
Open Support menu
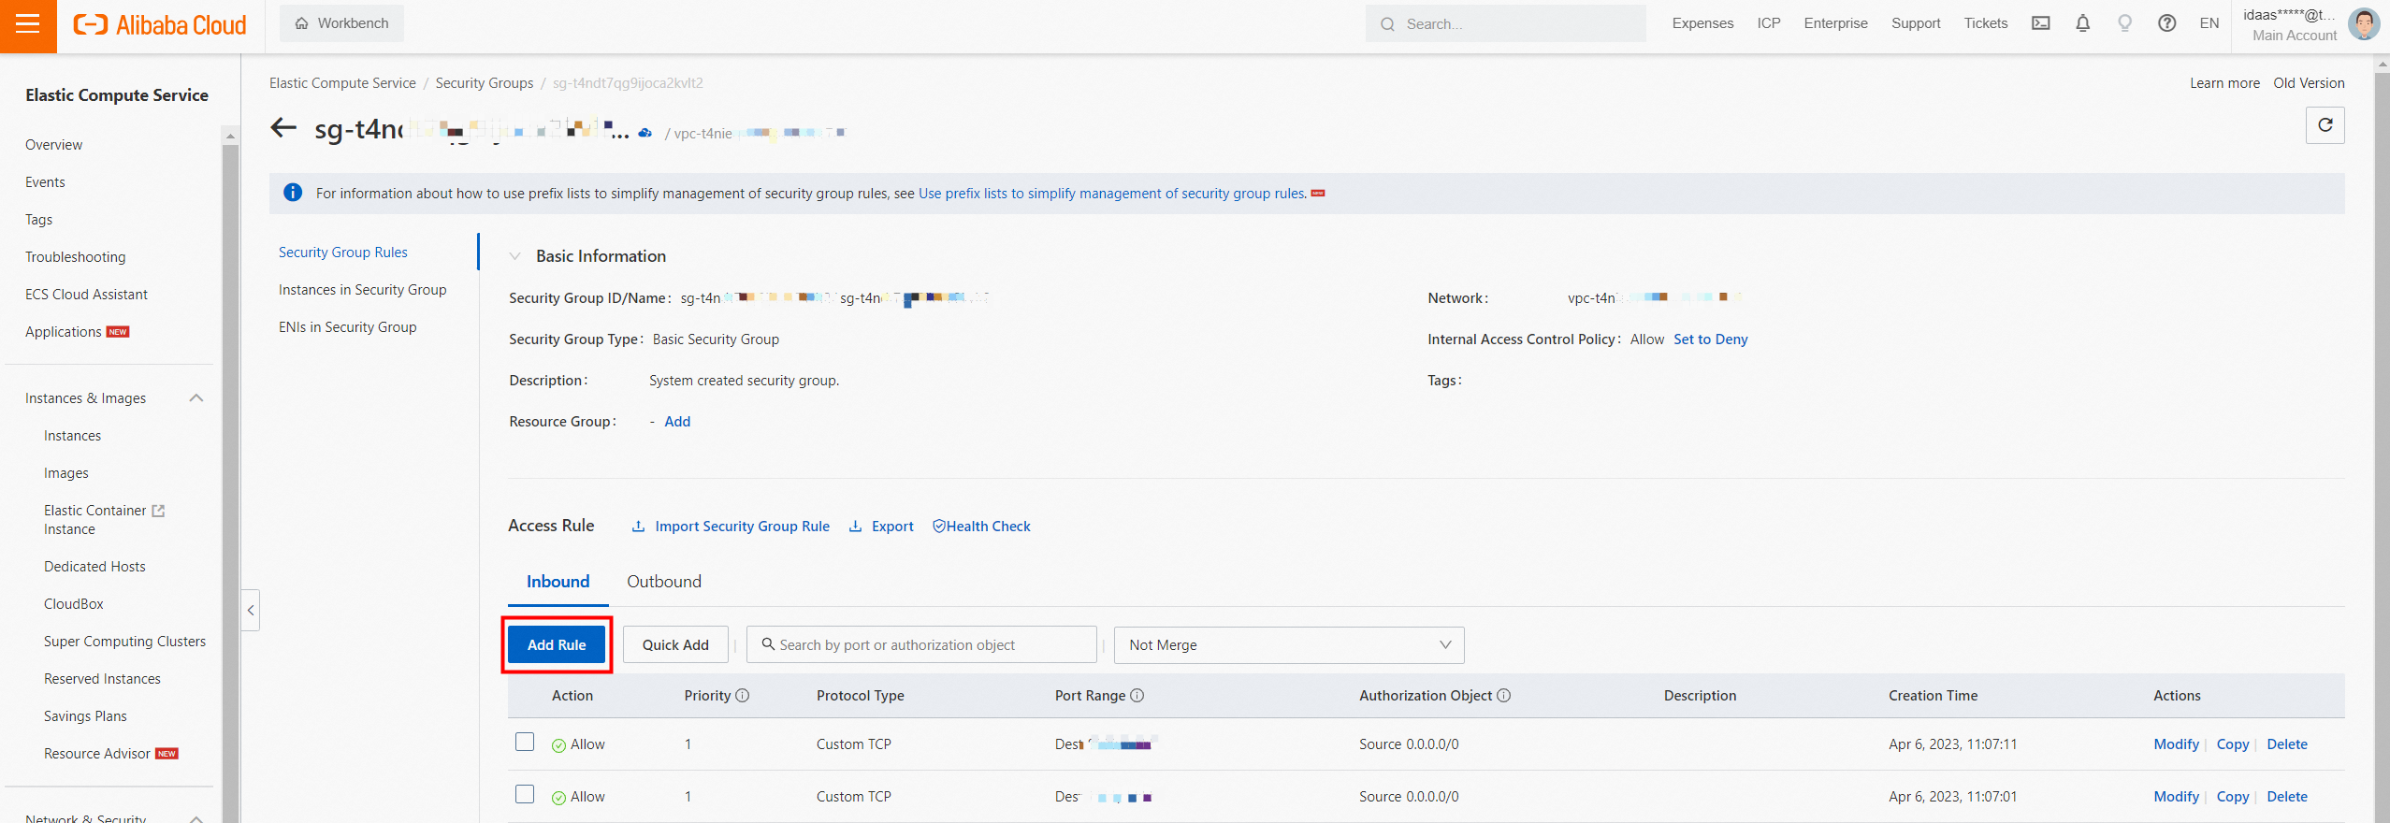(1916, 23)
